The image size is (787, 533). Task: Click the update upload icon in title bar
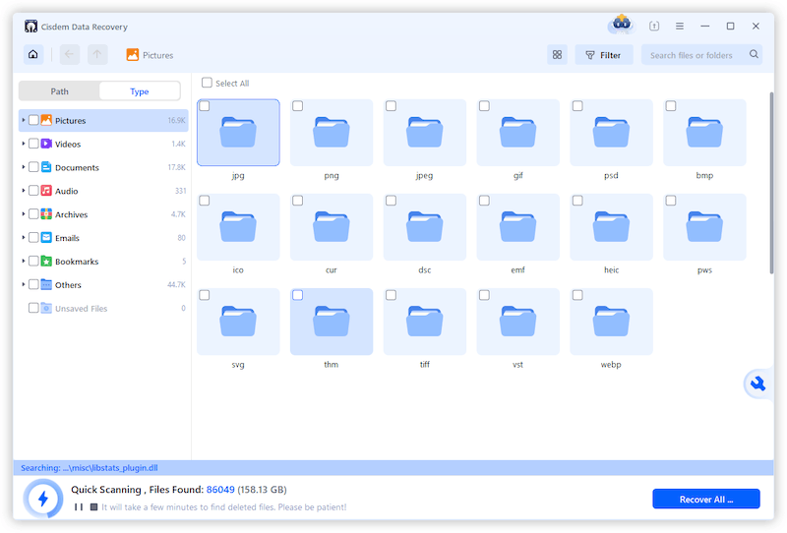(654, 27)
